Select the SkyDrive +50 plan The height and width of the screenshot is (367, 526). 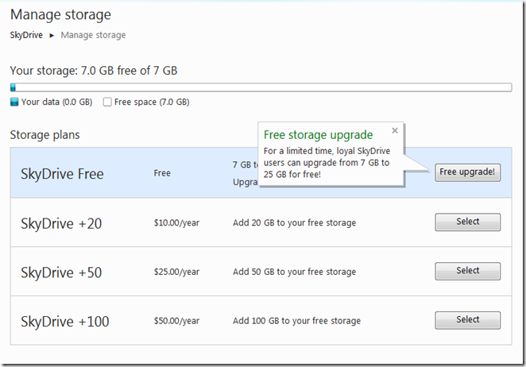coord(468,271)
